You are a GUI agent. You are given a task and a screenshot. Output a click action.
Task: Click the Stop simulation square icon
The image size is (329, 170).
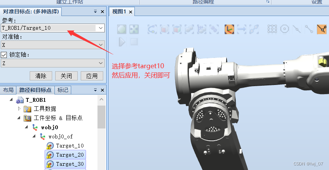point(134,42)
